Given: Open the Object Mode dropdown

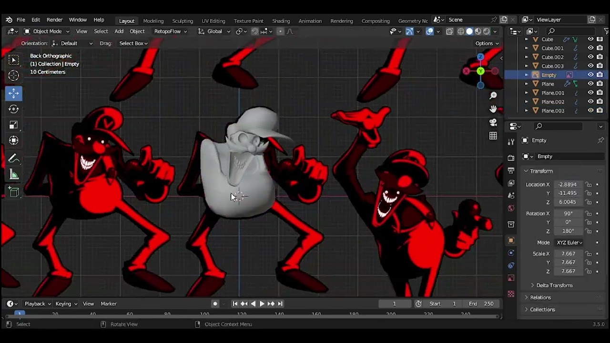Looking at the screenshot, I should pos(47,31).
